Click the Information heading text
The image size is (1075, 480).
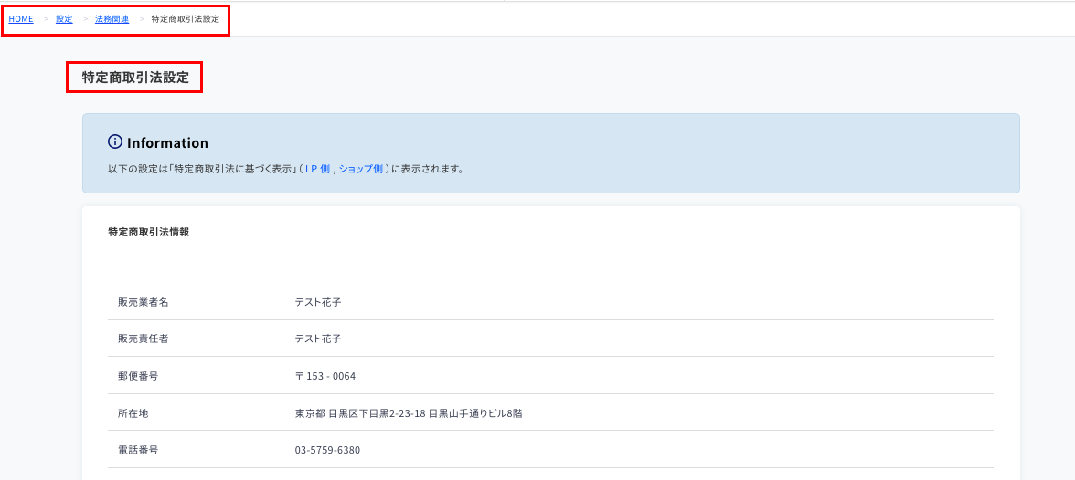click(167, 142)
